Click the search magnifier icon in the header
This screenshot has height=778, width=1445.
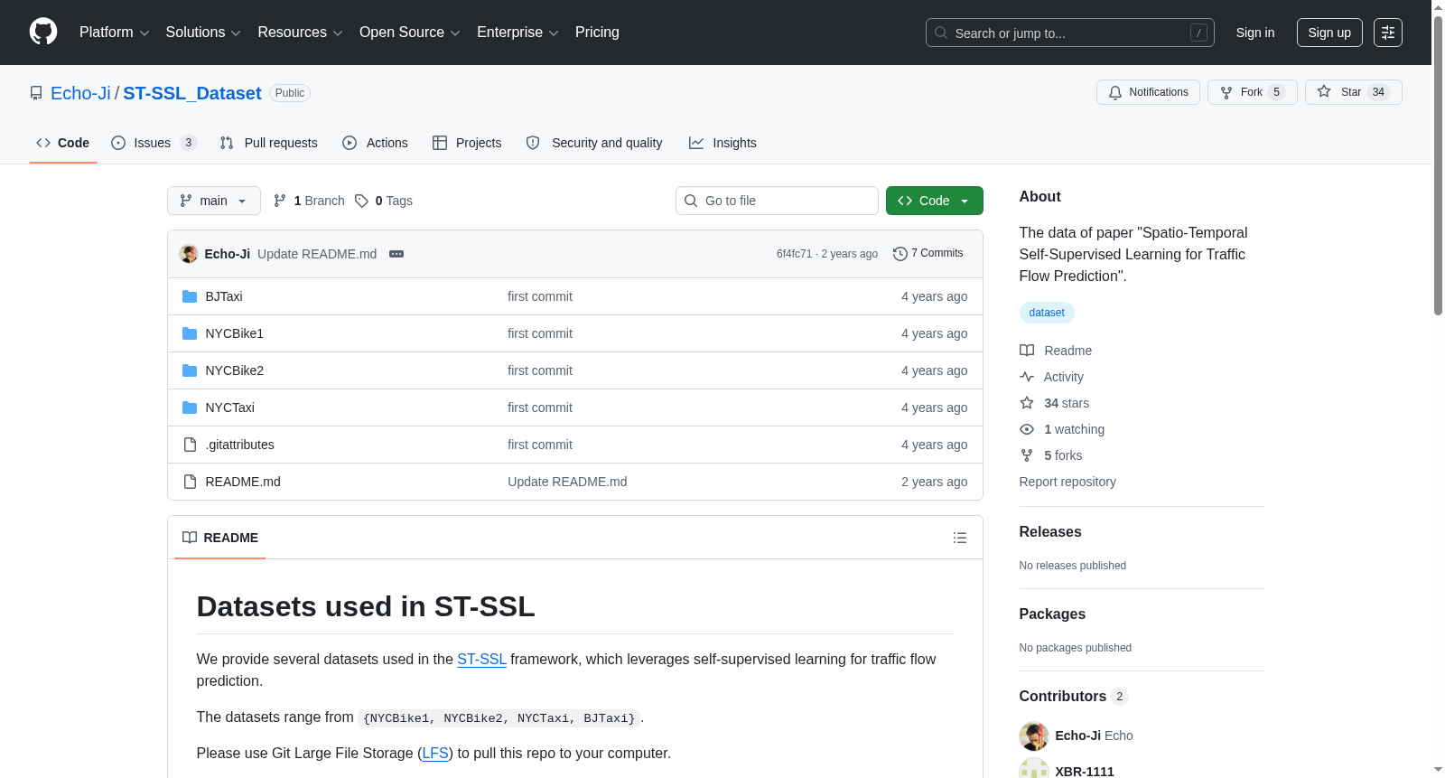click(941, 33)
